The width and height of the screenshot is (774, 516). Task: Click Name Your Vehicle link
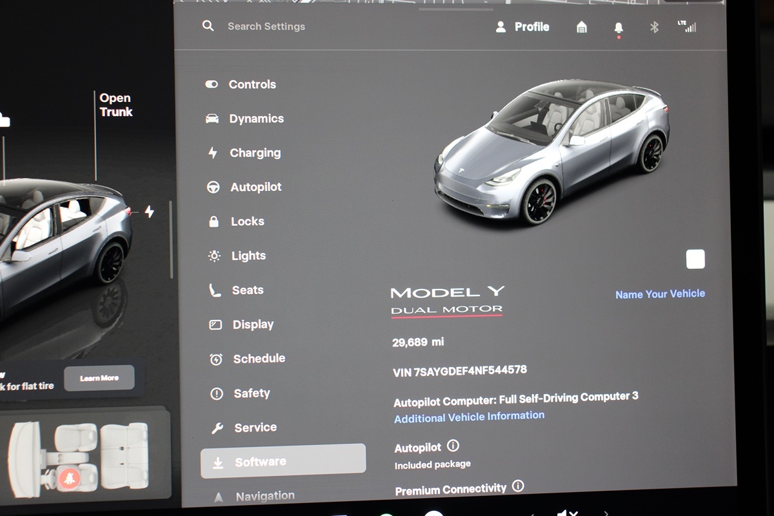click(x=660, y=294)
